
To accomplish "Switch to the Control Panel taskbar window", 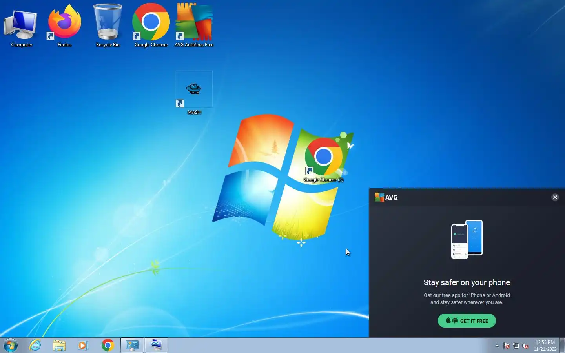I will click(x=132, y=346).
